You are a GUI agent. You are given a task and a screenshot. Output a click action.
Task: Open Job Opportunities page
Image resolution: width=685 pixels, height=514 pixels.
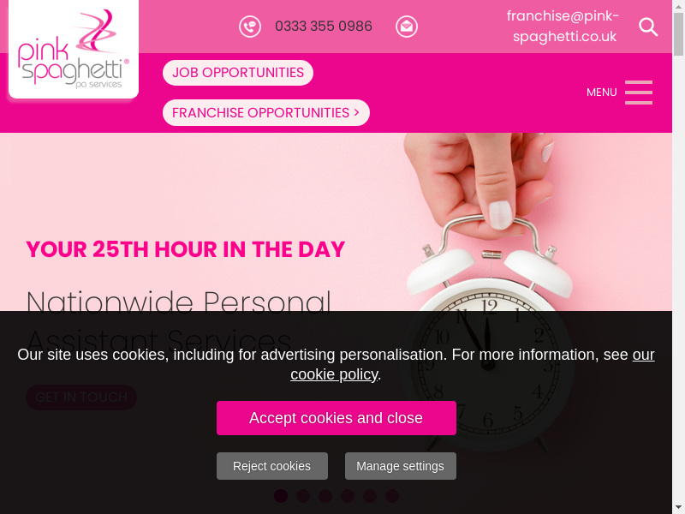point(238,73)
